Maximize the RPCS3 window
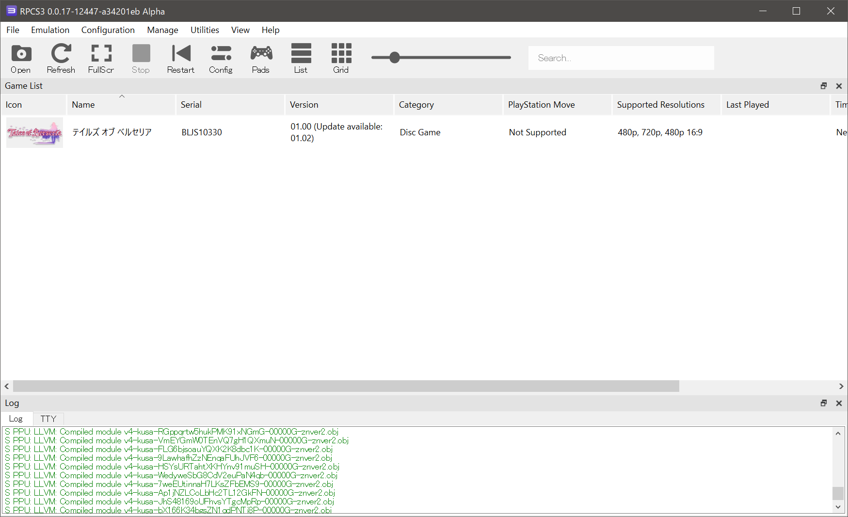848x517 pixels. 797,11
